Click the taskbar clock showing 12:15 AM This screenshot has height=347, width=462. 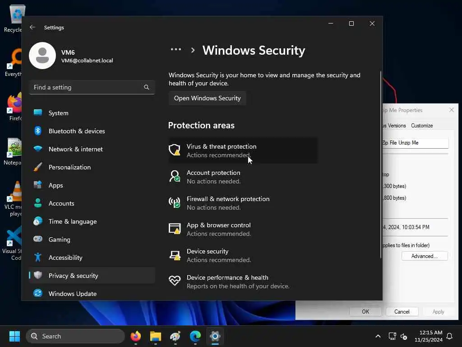429,336
